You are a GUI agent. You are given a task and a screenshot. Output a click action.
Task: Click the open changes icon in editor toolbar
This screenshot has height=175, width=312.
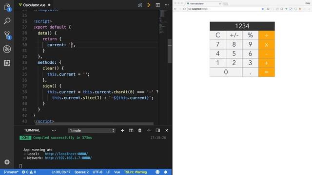coord(140,5)
